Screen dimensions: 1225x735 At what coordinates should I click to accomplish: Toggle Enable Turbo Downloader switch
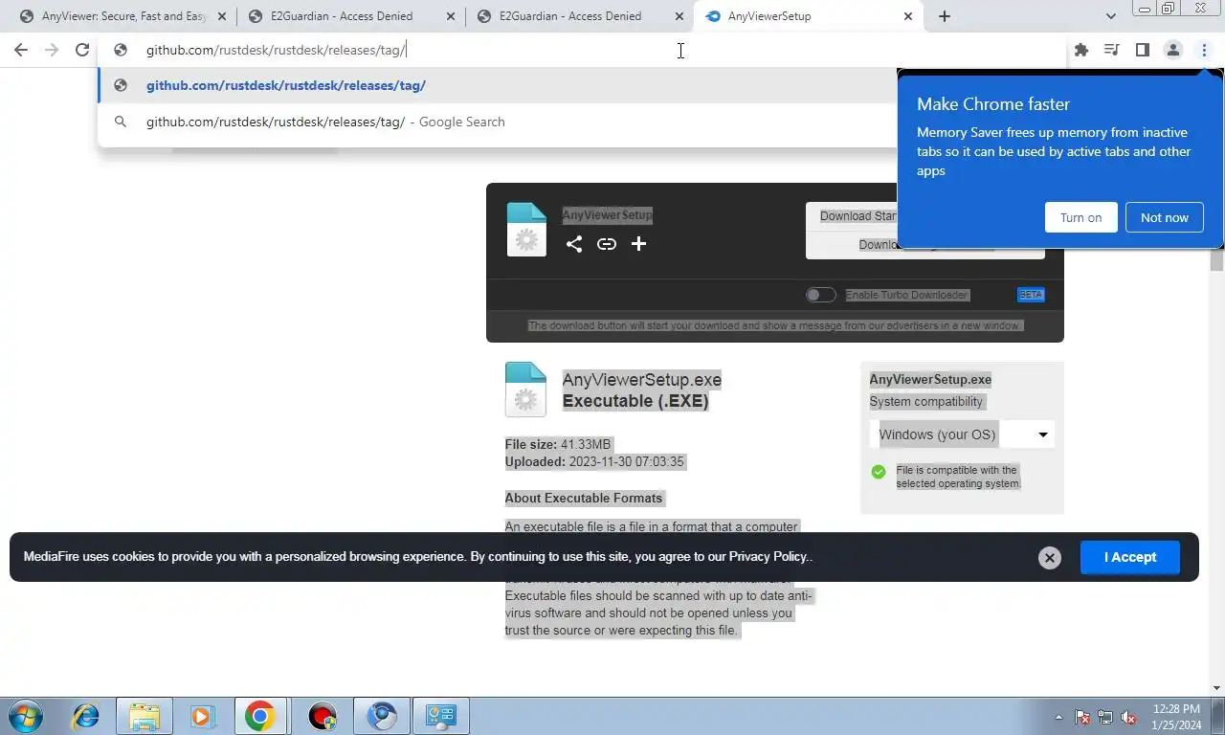point(821,295)
